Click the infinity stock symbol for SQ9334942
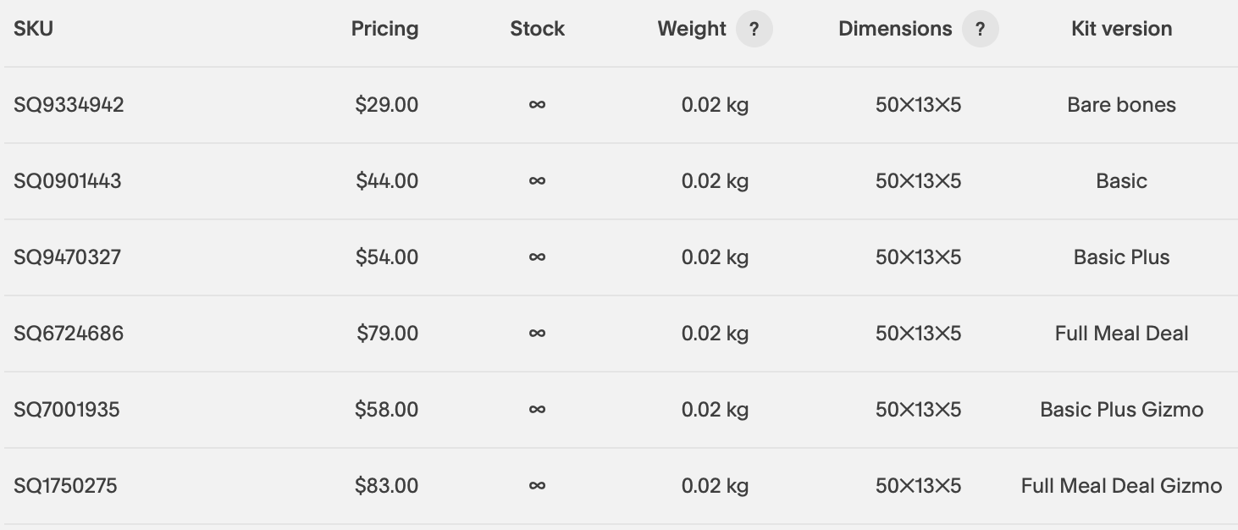Screen dimensions: 1238x530 537,105
